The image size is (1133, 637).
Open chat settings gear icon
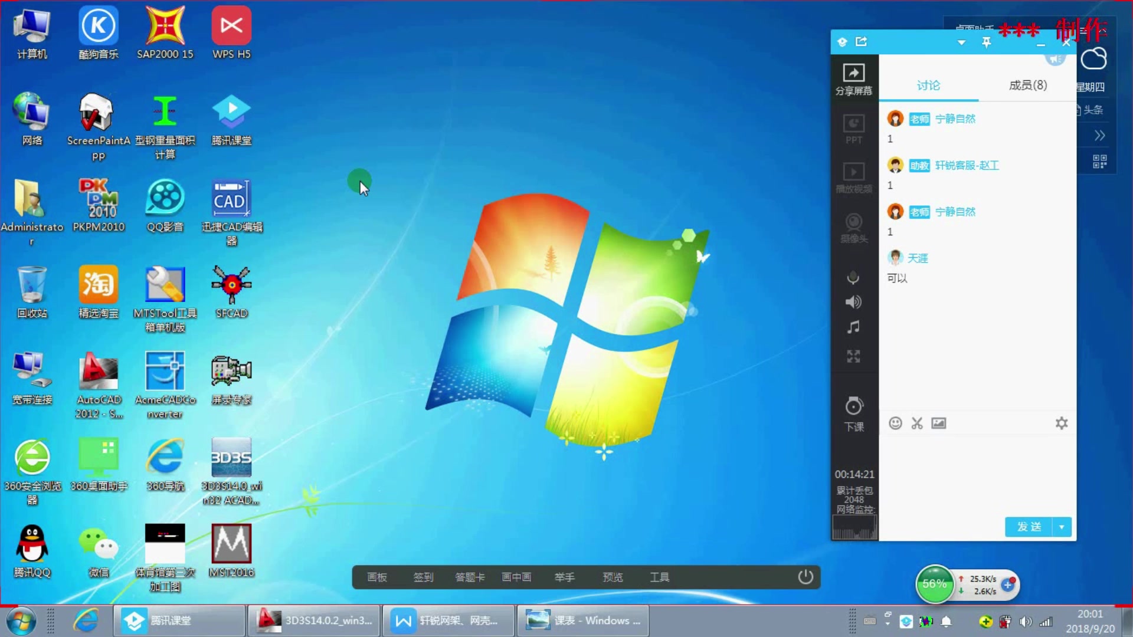1061,423
